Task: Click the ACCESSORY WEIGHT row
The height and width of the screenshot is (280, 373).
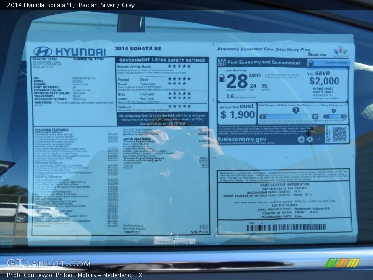Action: click(x=60, y=99)
